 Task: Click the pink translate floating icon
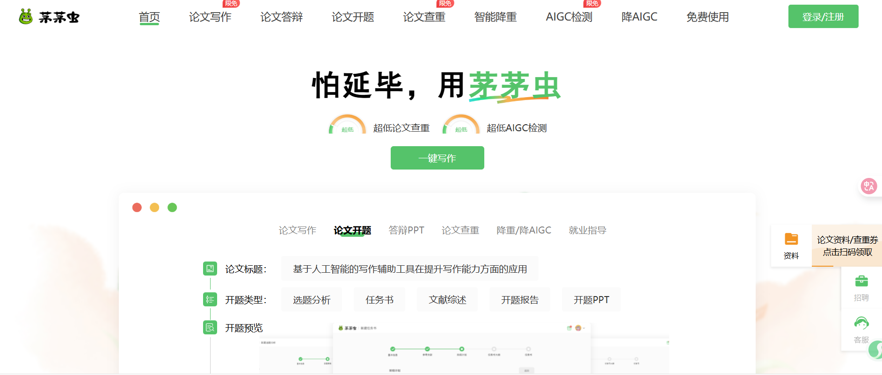click(x=869, y=186)
